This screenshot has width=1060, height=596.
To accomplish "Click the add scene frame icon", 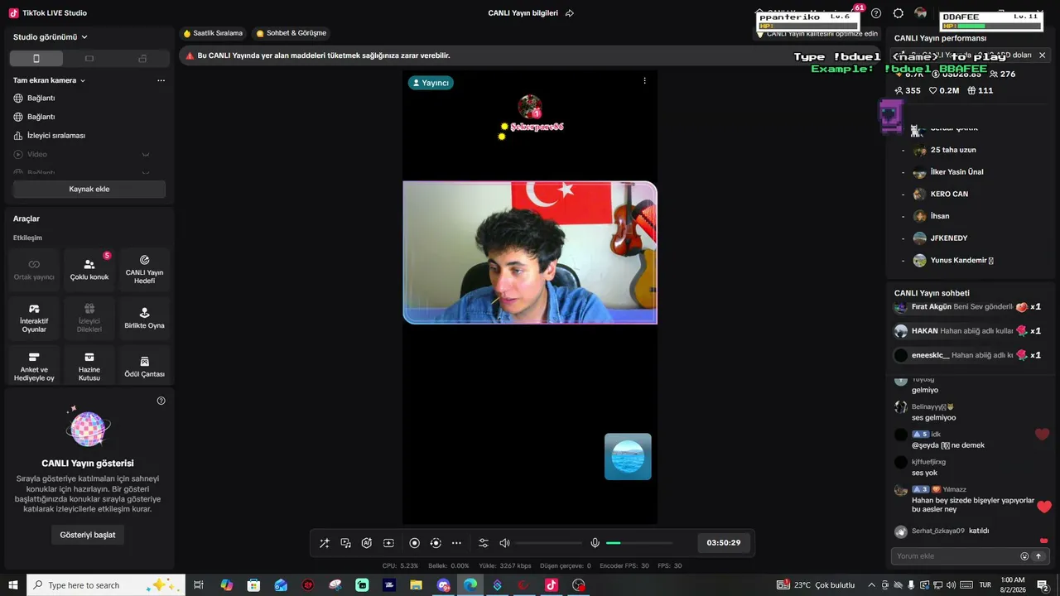I will 388,543.
